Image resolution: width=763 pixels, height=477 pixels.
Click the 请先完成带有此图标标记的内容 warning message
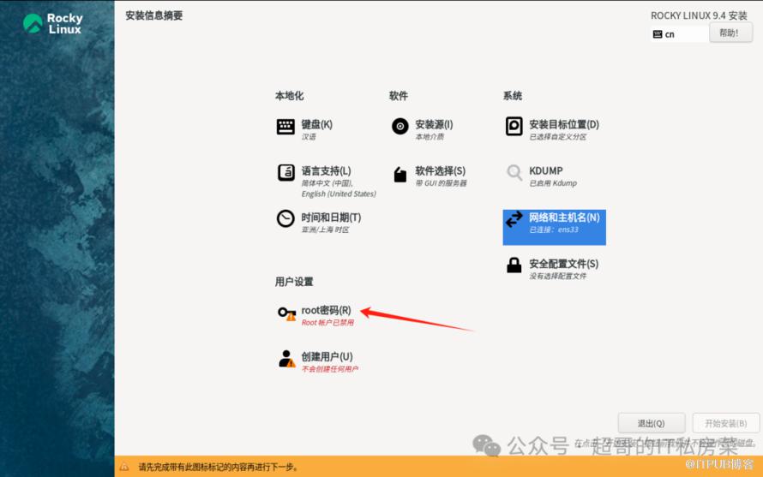pyautogui.click(x=218, y=468)
